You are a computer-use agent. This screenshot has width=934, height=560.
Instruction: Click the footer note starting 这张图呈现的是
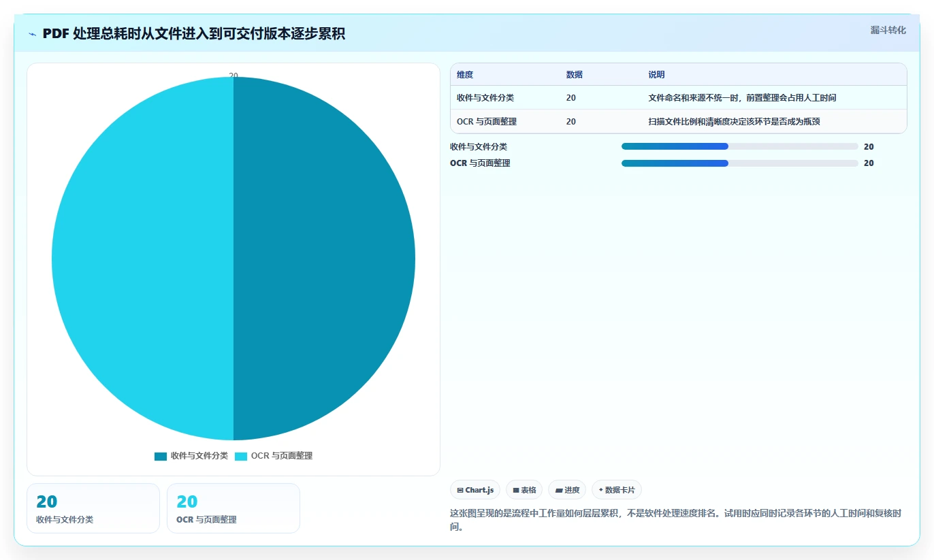click(x=676, y=520)
